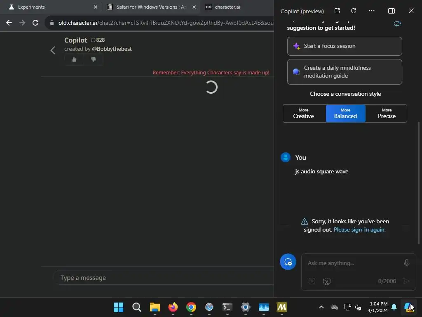Open Firefox from the taskbar
The width and height of the screenshot is (422, 317).
173,307
